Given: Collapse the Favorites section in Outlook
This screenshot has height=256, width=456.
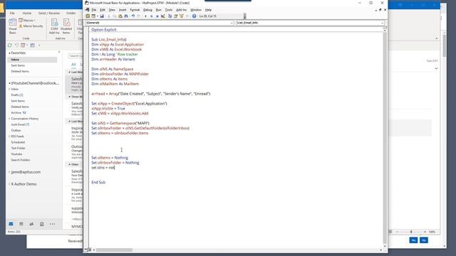Looking at the screenshot, I should coord(9,53).
